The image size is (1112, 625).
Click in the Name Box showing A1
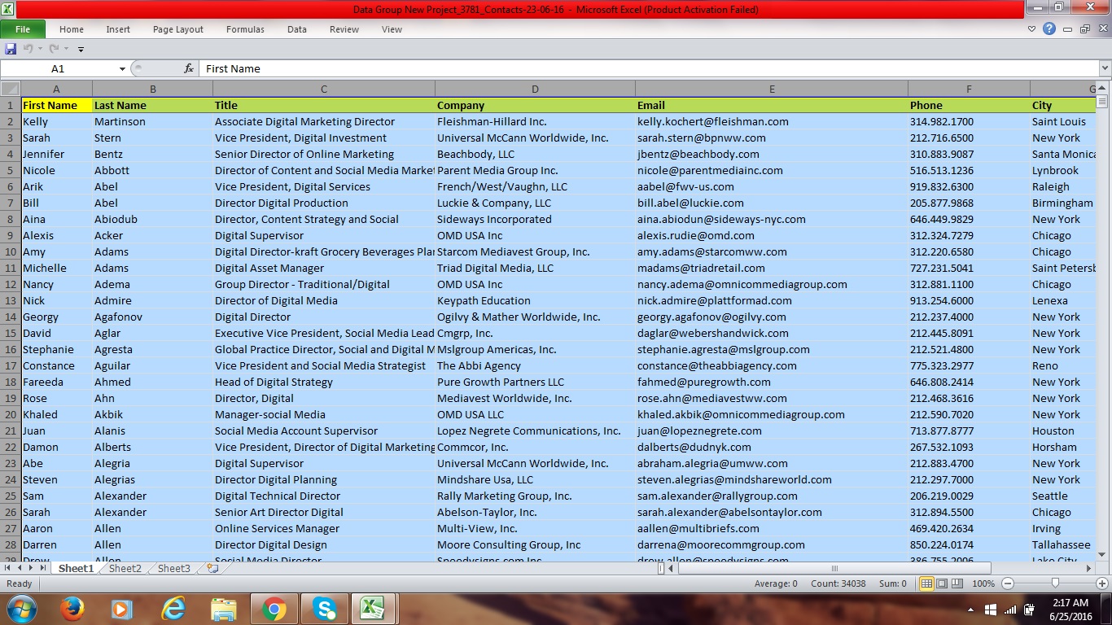pyautogui.click(x=59, y=69)
